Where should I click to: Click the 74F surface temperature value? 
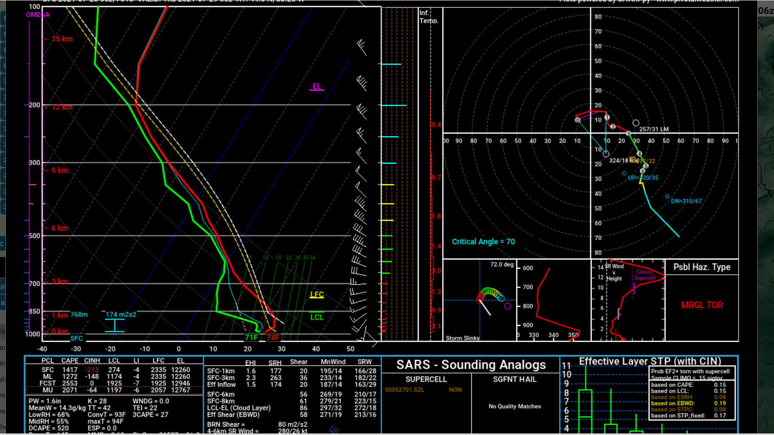273,338
